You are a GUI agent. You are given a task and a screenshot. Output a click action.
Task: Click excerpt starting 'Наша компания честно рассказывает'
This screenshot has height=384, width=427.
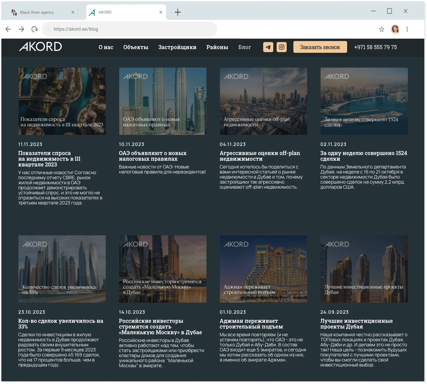click(364, 350)
